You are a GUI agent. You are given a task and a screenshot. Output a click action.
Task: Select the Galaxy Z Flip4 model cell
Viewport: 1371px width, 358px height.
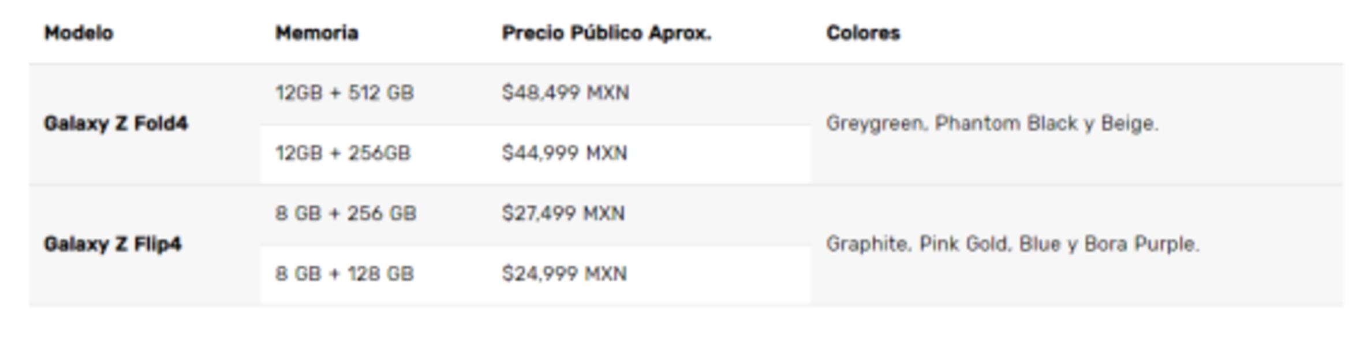coord(113,244)
